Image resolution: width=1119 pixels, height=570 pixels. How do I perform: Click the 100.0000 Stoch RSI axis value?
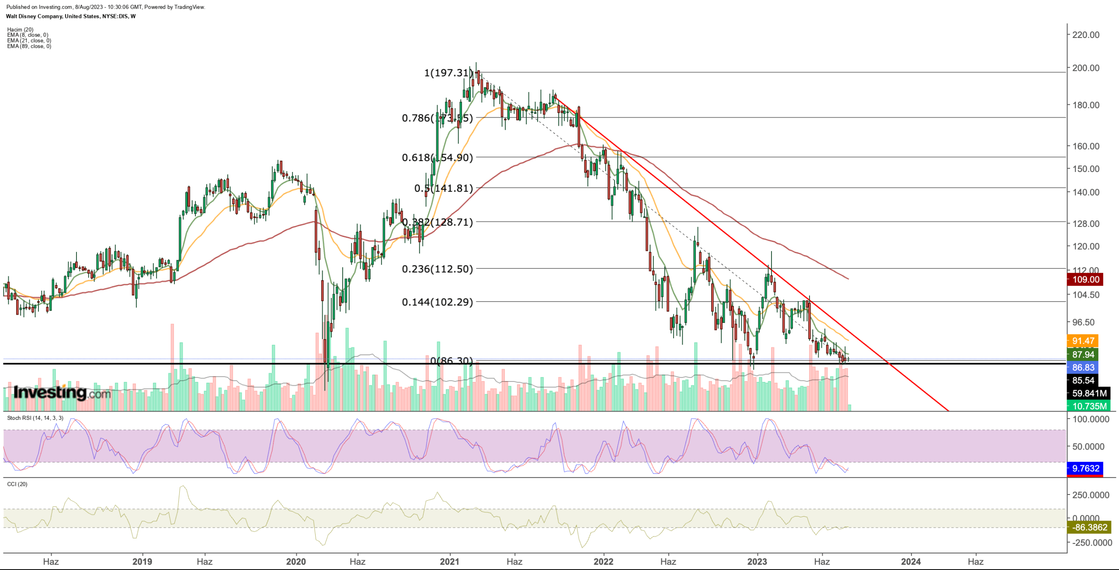(x=1091, y=419)
